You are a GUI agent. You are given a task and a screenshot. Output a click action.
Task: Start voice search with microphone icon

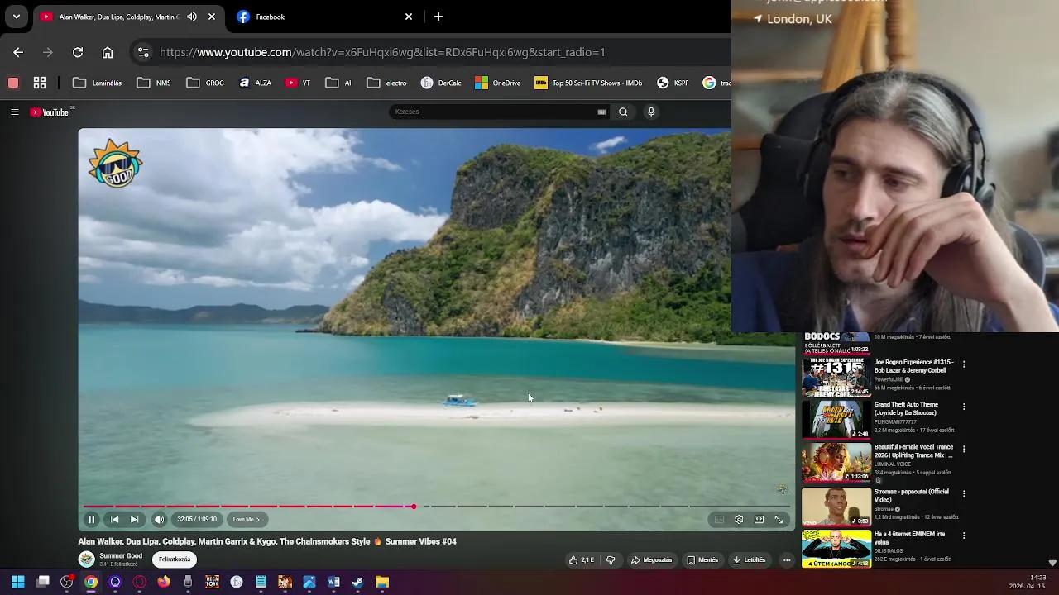651,112
